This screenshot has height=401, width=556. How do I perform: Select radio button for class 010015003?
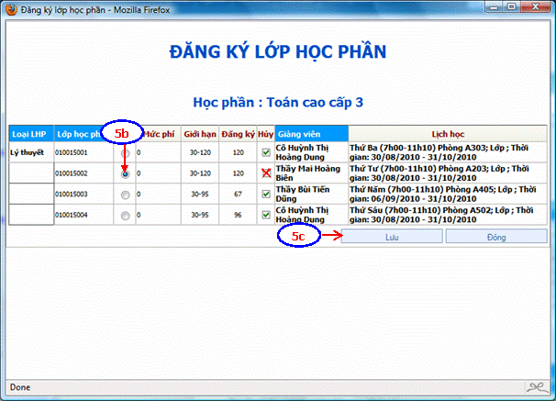(x=125, y=194)
